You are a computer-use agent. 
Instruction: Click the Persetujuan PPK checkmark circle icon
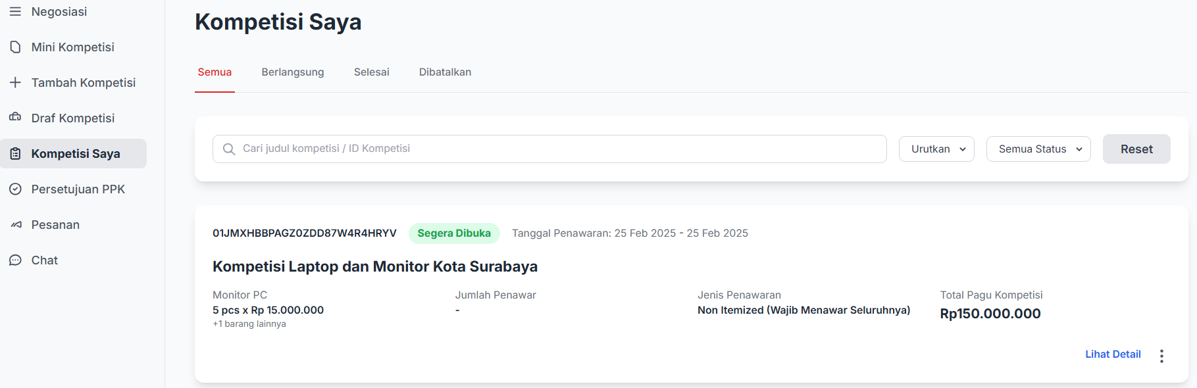point(15,189)
